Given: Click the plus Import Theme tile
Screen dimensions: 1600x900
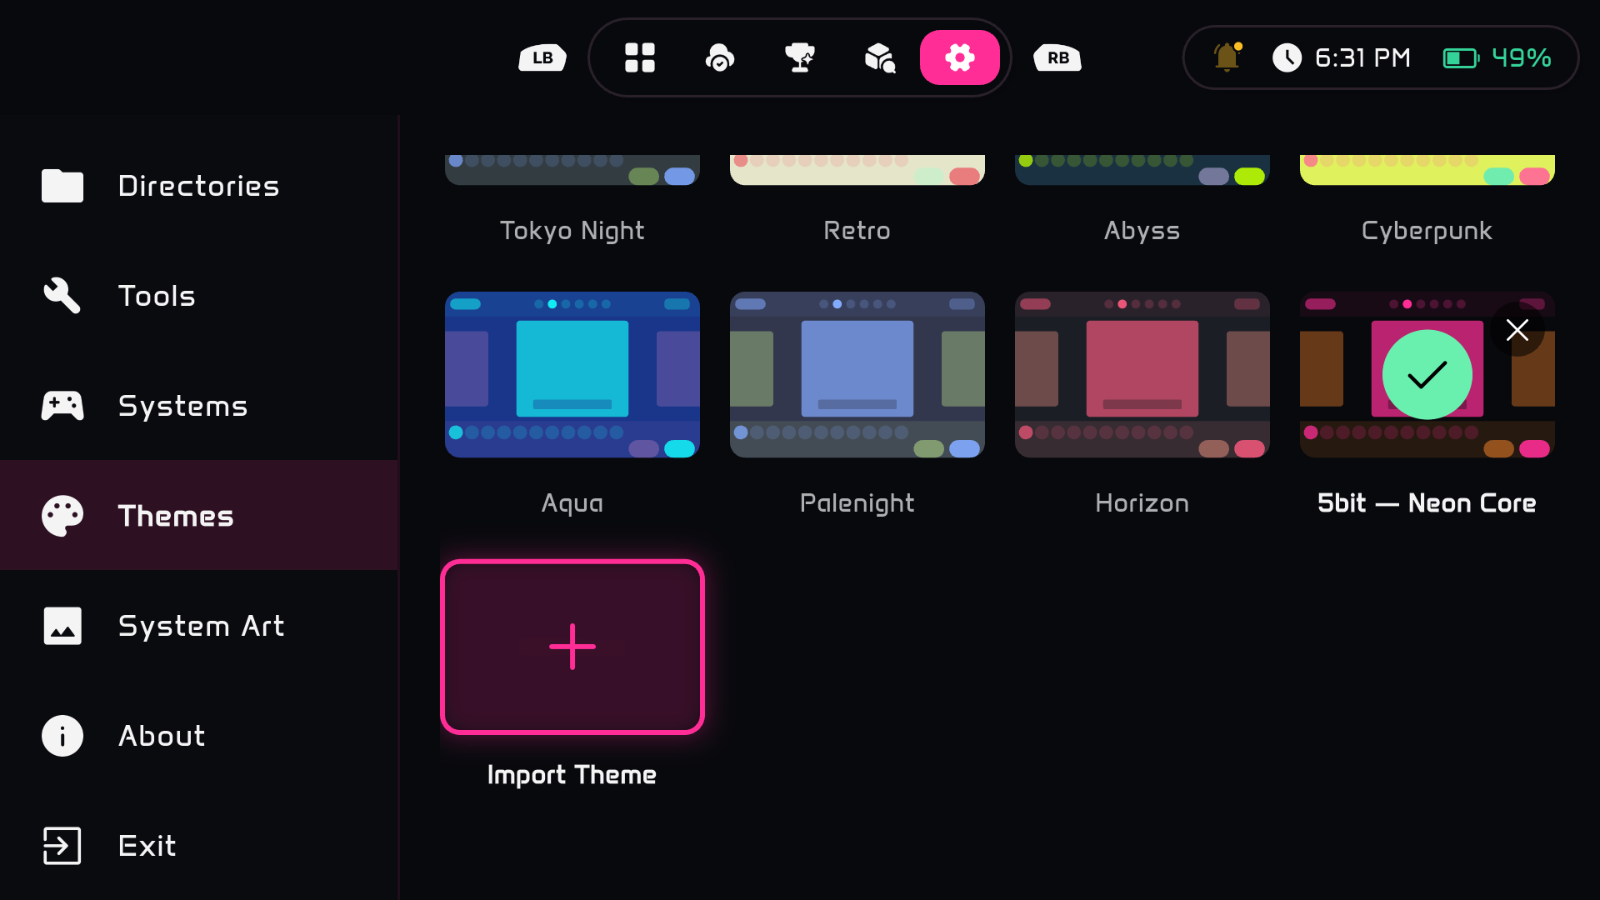Looking at the screenshot, I should [x=572, y=647].
